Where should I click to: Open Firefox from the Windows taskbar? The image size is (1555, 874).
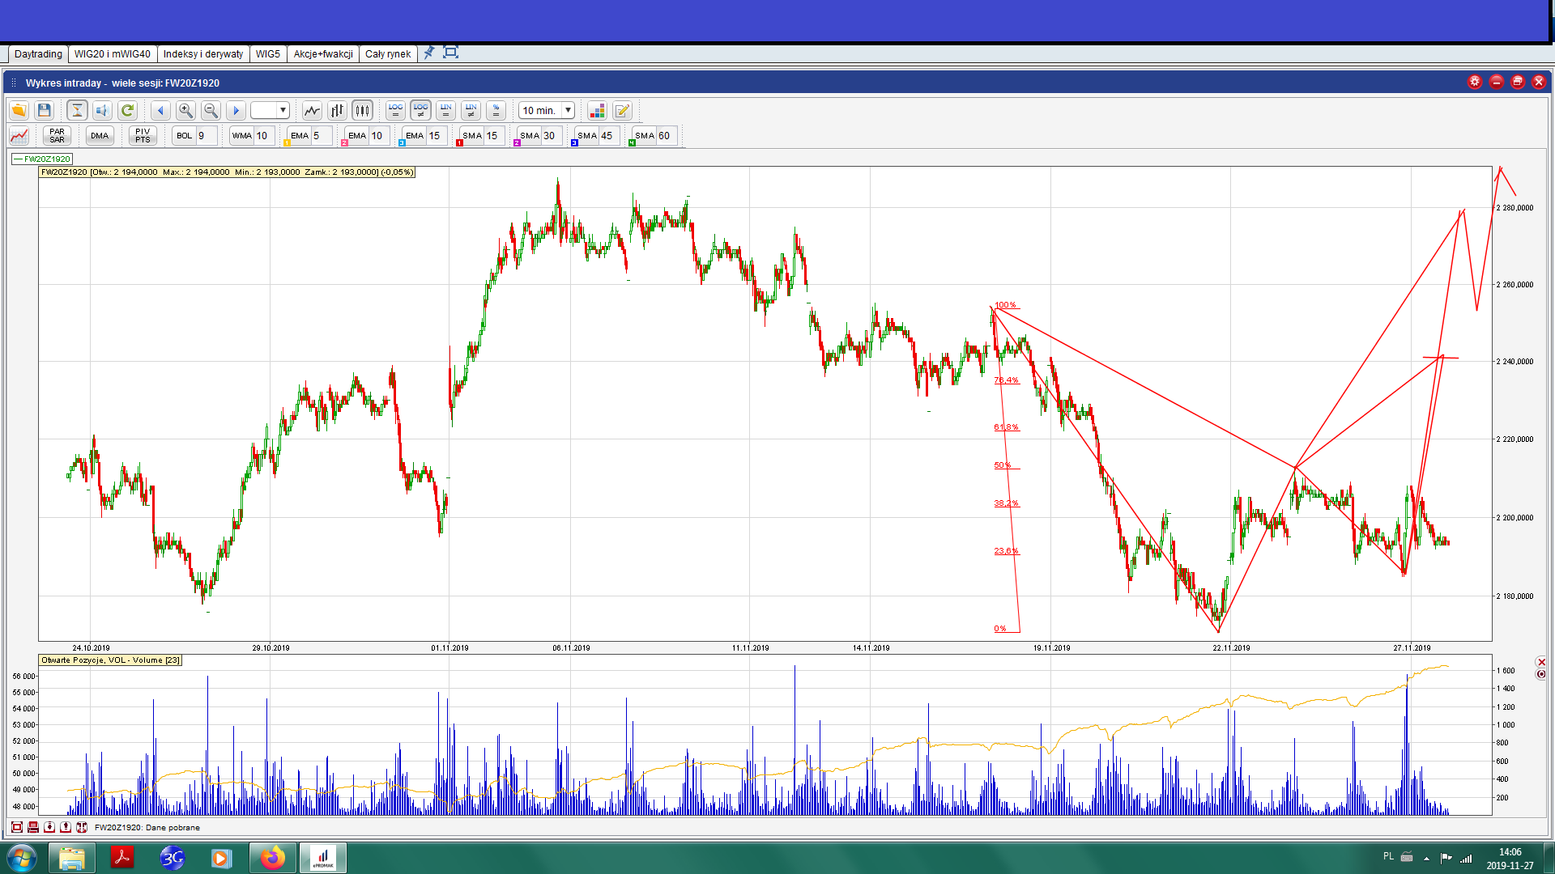point(273,858)
